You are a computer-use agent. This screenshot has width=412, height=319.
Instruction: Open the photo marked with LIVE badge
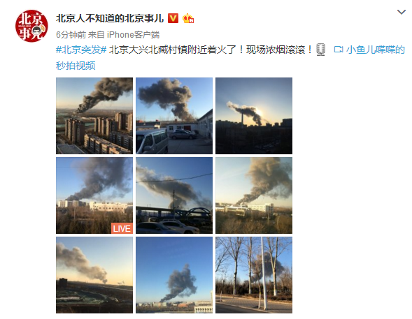94,195
